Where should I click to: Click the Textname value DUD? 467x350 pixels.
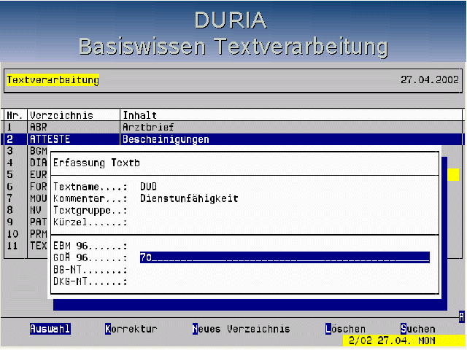coord(148,187)
